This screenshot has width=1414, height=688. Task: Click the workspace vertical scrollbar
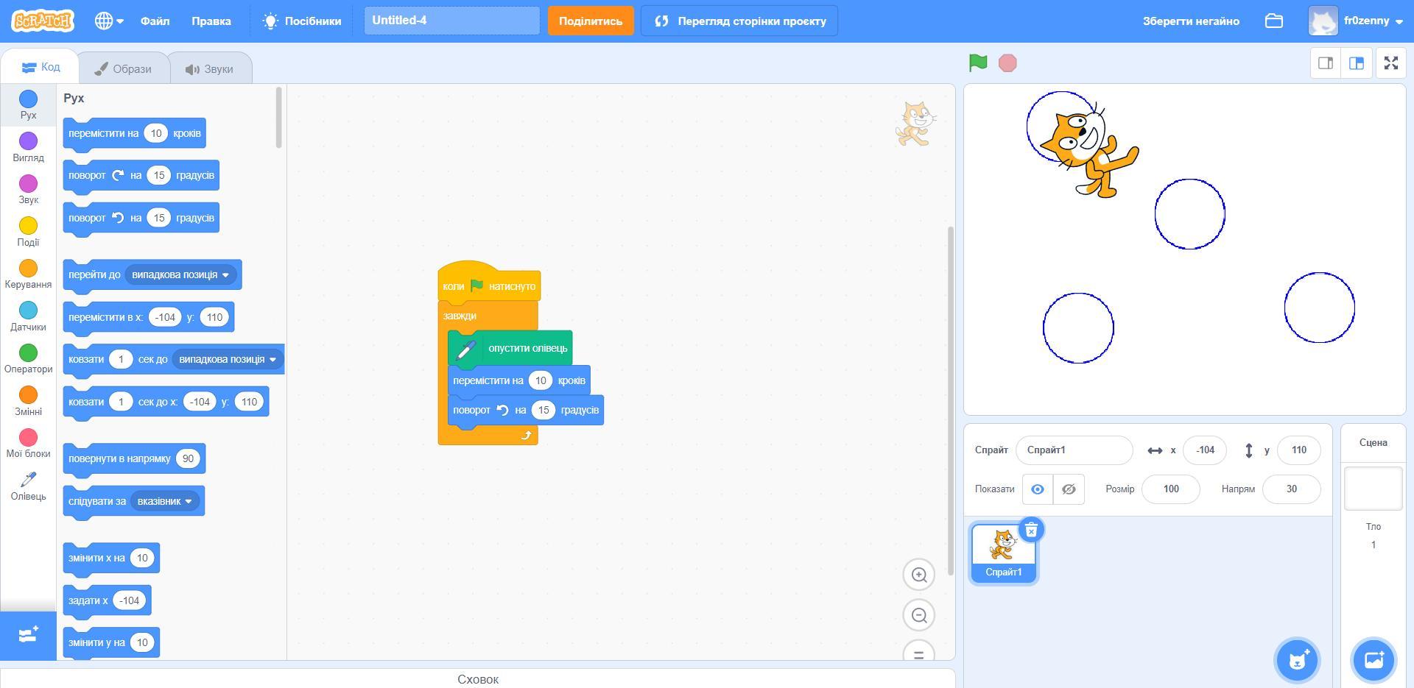click(x=951, y=401)
